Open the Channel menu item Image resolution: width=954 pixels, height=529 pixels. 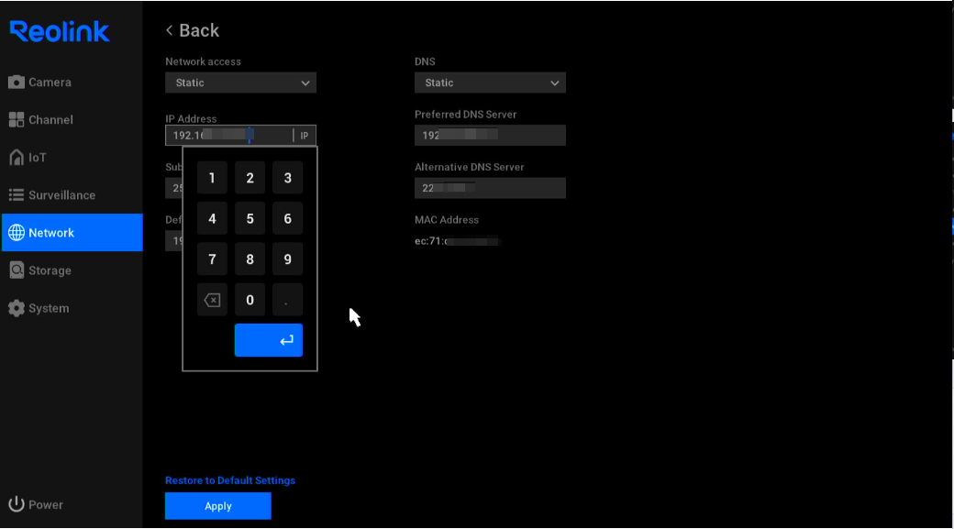pos(72,120)
